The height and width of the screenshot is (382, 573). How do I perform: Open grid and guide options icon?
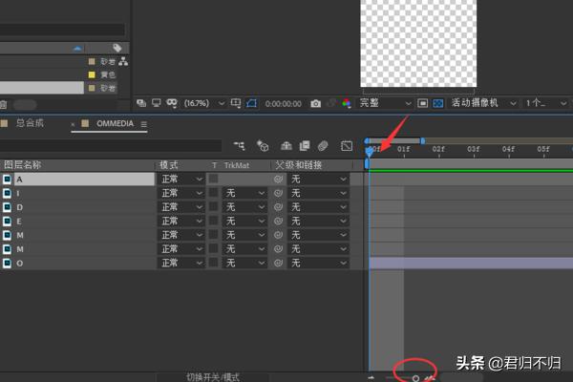[236, 103]
